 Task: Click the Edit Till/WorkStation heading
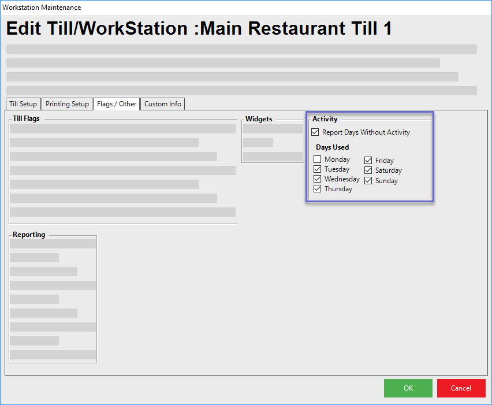pos(199,29)
